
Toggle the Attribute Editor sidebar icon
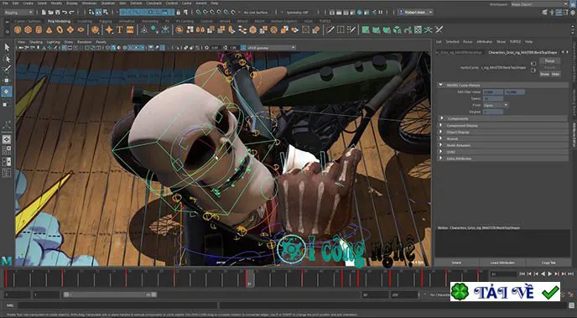tap(559, 12)
